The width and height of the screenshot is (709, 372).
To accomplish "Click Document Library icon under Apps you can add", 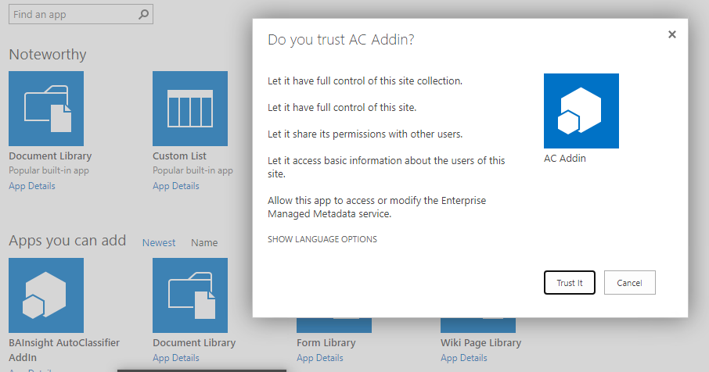I will [x=190, y=295].
